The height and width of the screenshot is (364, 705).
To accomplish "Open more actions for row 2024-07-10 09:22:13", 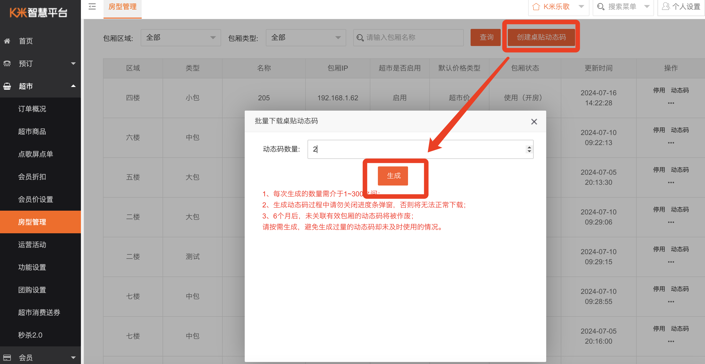I will (x=671, y=143).
